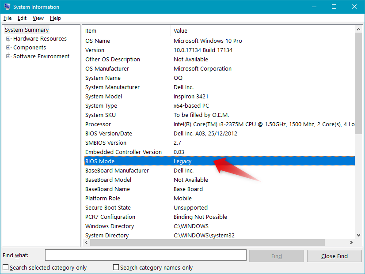Click the Find what input field
This screenshot has height=274, width=365.
point(146,255)
